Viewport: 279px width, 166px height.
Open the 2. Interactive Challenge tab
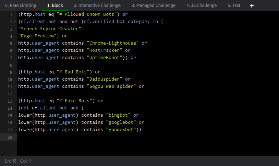97,5
